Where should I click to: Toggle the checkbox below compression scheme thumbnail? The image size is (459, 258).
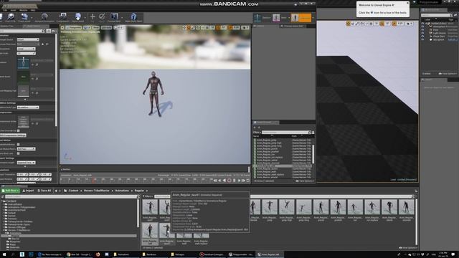pos(18,130)
